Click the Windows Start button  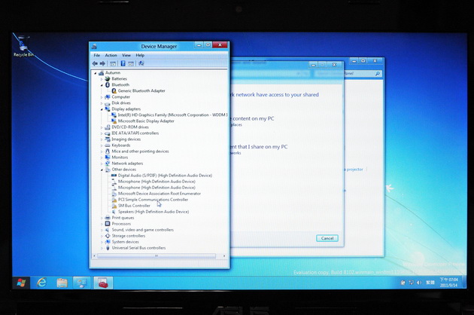pos(21,283)
